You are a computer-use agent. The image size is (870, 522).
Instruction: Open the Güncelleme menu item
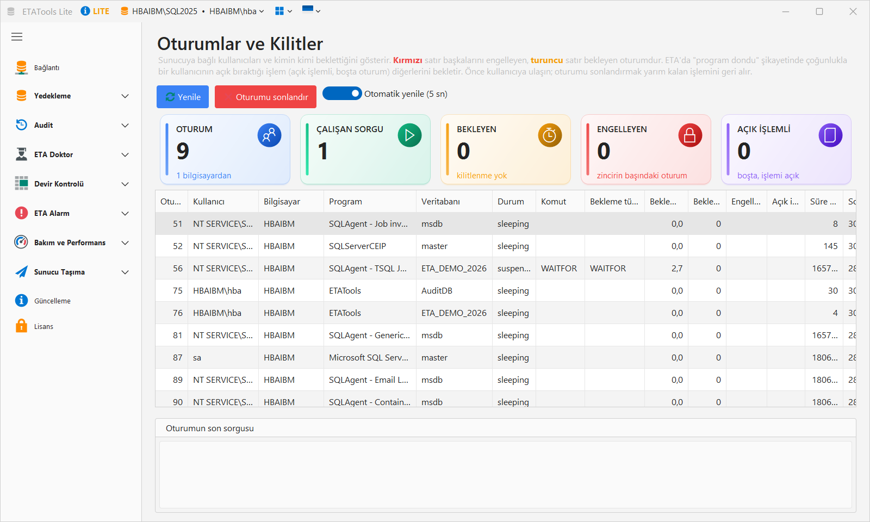click(71, 301)
